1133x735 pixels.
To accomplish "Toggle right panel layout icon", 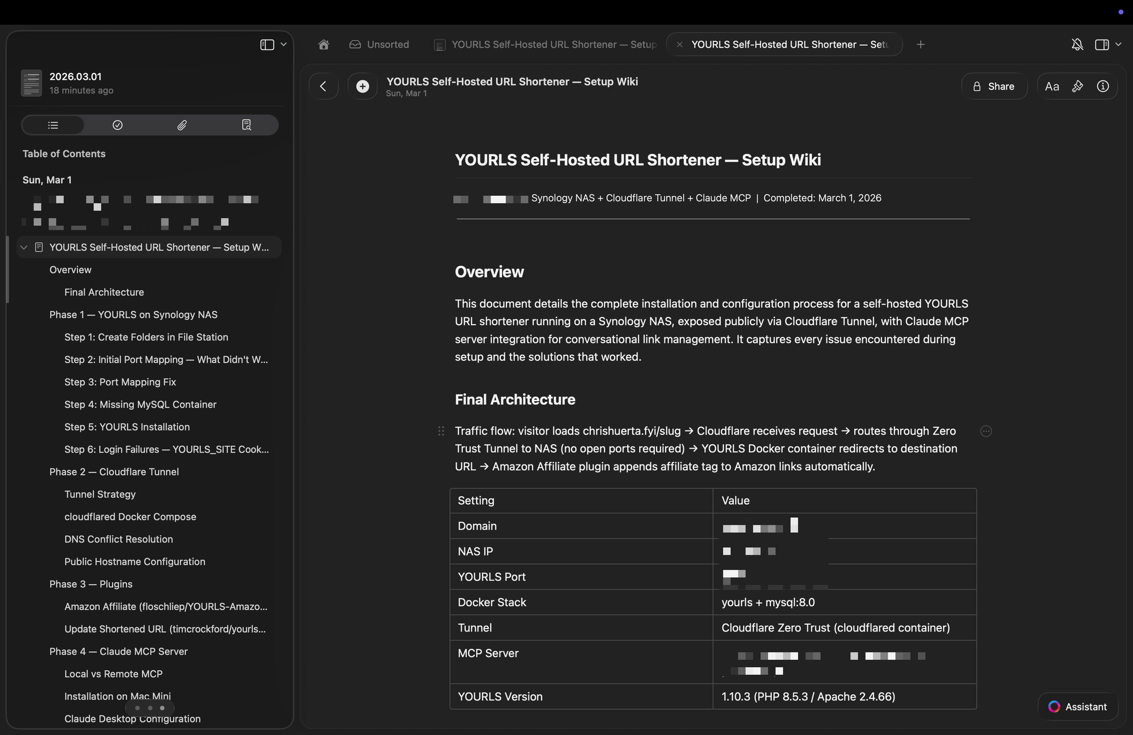I will click(x=1101, y=45).
